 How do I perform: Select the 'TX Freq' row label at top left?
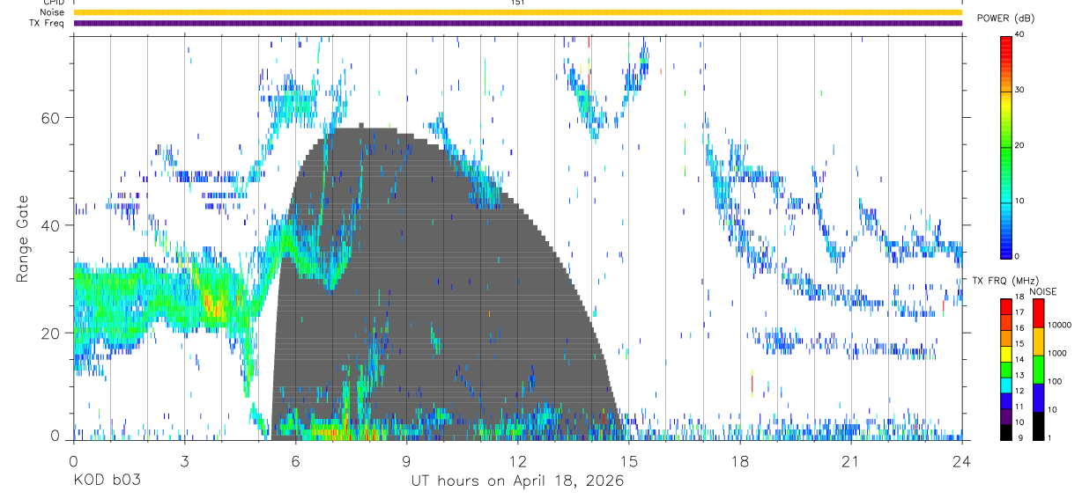[48, 23]
